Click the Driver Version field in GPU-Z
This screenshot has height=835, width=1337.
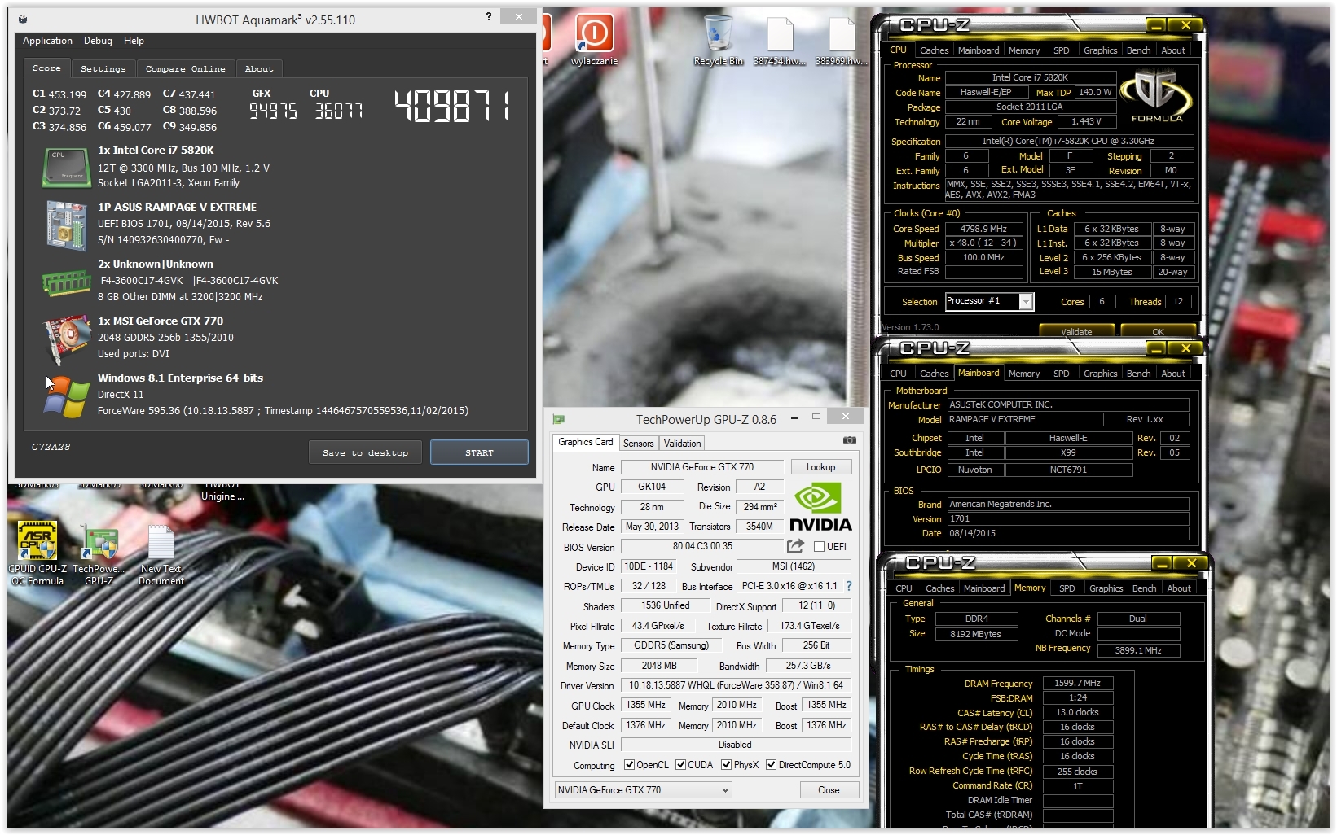pos(736,685)
